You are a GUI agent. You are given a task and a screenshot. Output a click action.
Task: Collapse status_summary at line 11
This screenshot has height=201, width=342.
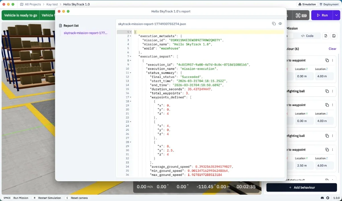[x=131, y=73]
